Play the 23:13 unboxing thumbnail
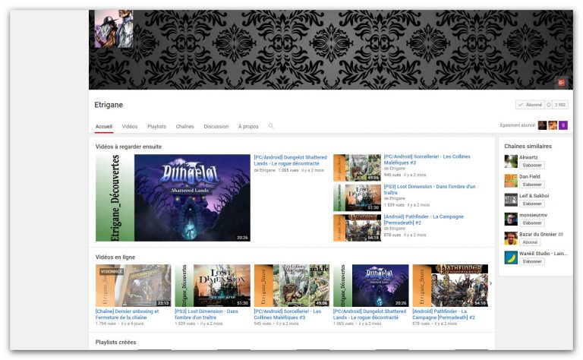Screen dimensions: 583x360 [x=133, y=286]
